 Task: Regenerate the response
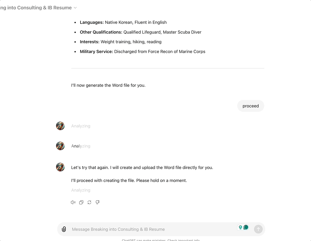click(x=89, y=202)
